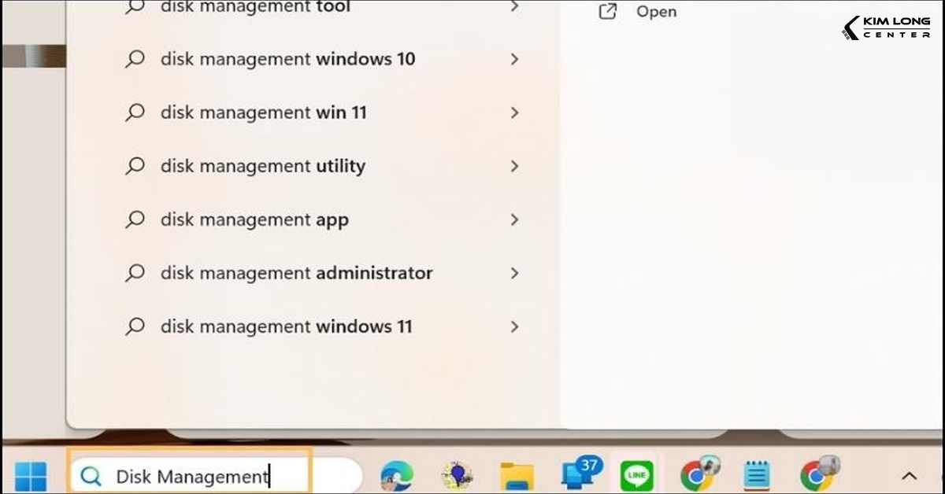
Task: Click Open in the right results pane
Action: [655, 12]
